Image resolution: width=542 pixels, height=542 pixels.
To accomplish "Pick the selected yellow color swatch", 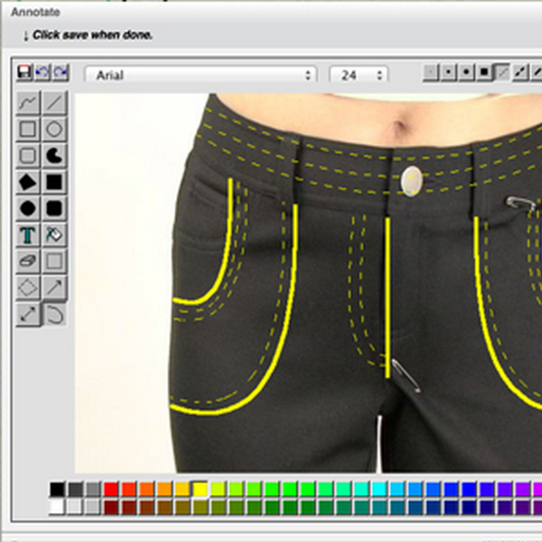I will point(201,489).
